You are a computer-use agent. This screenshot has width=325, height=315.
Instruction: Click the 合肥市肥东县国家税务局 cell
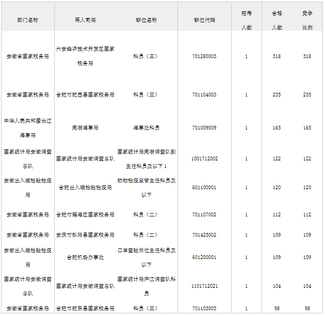(x=85, y=308)
